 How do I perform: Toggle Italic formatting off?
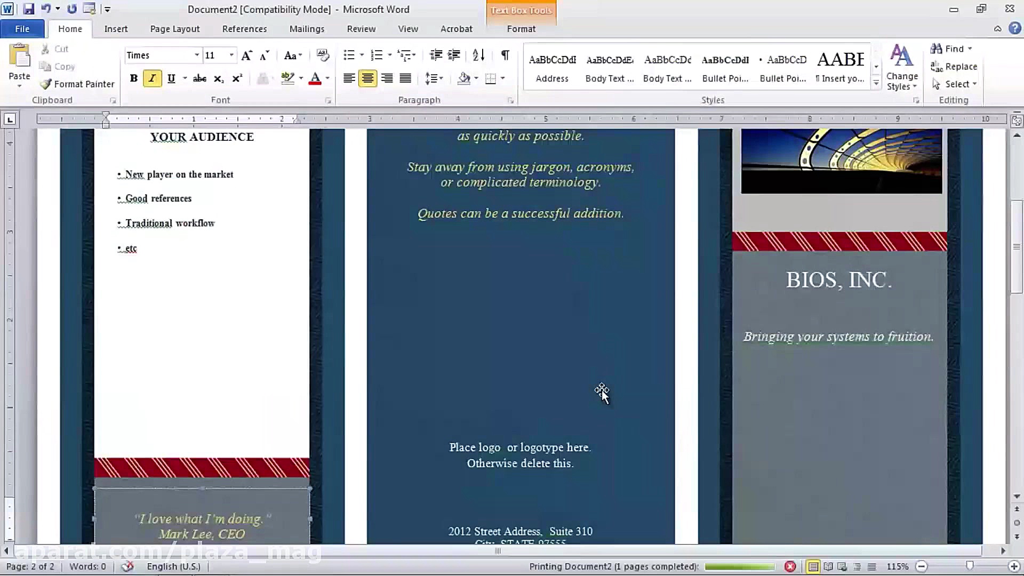click(152, 79)
